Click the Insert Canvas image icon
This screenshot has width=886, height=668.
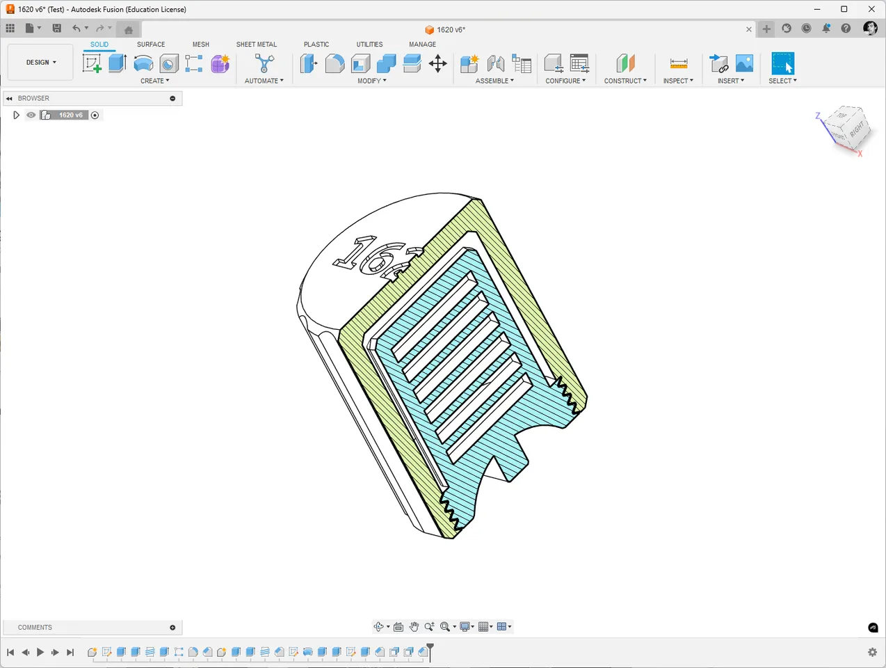click(744, 63)
